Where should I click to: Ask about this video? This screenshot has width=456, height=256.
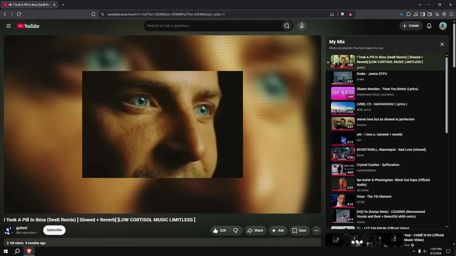(x=278, y=230)
